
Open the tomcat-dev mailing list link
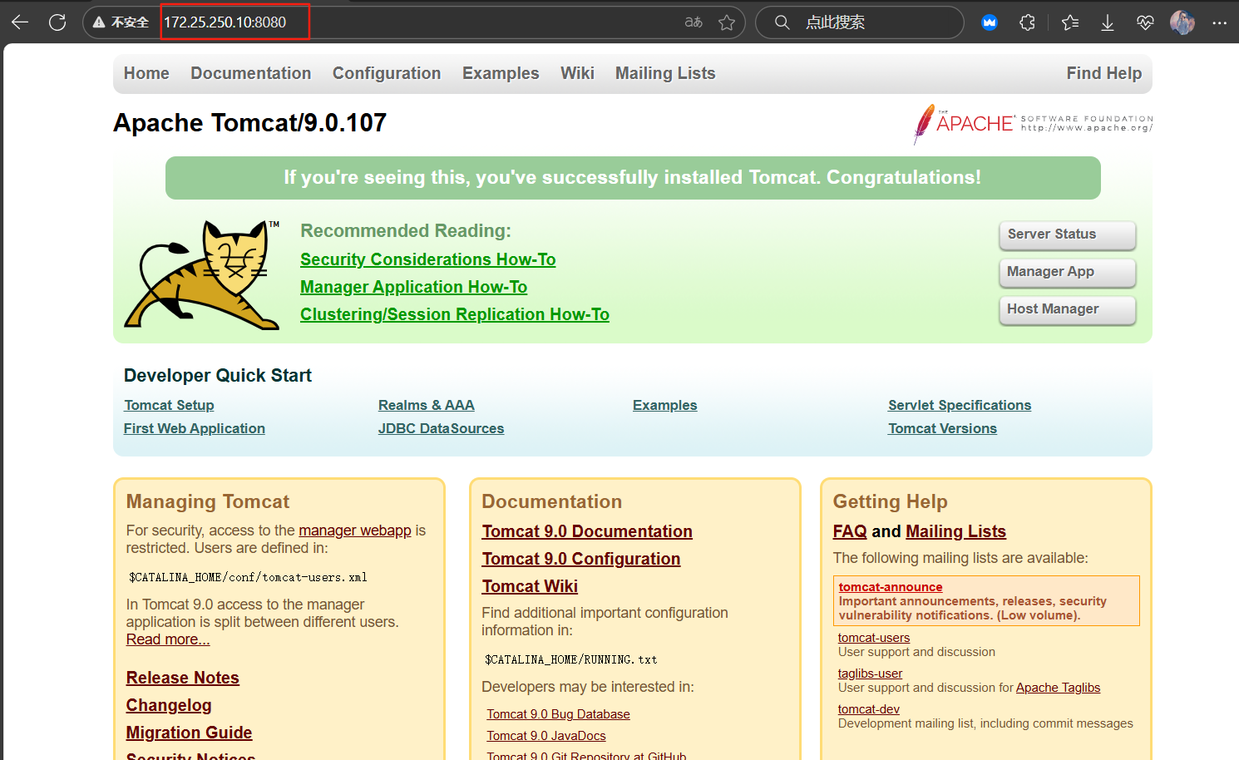pyautogui.click(x=869, y=709)
